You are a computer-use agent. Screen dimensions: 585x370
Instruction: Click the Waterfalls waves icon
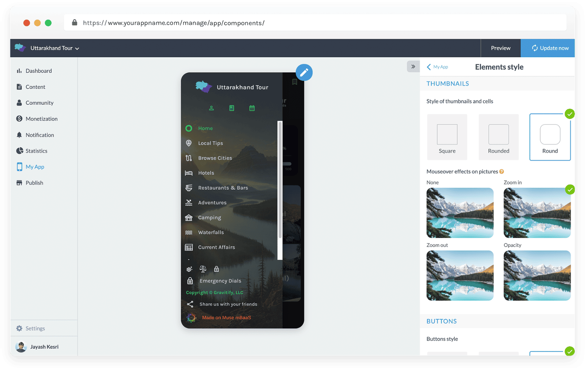click(x=189, y=232)
